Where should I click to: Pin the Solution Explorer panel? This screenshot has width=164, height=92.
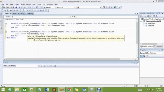[x=160, y=13]
